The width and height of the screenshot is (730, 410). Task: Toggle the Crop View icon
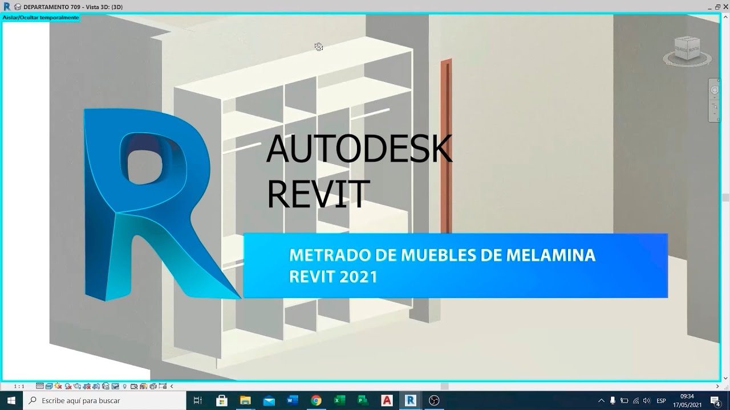[87, 386]
